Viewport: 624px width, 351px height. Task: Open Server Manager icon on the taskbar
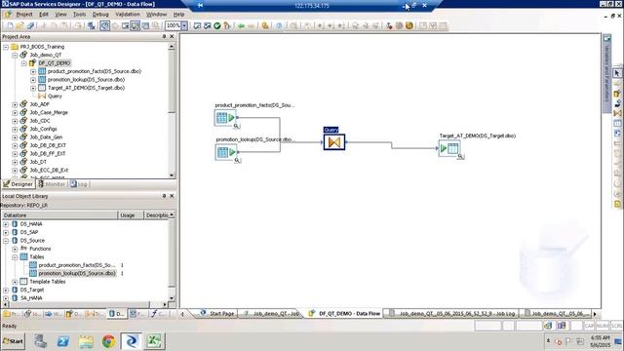[x=40, y=341]
